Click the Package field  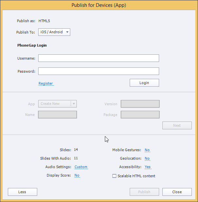point(140,115)
